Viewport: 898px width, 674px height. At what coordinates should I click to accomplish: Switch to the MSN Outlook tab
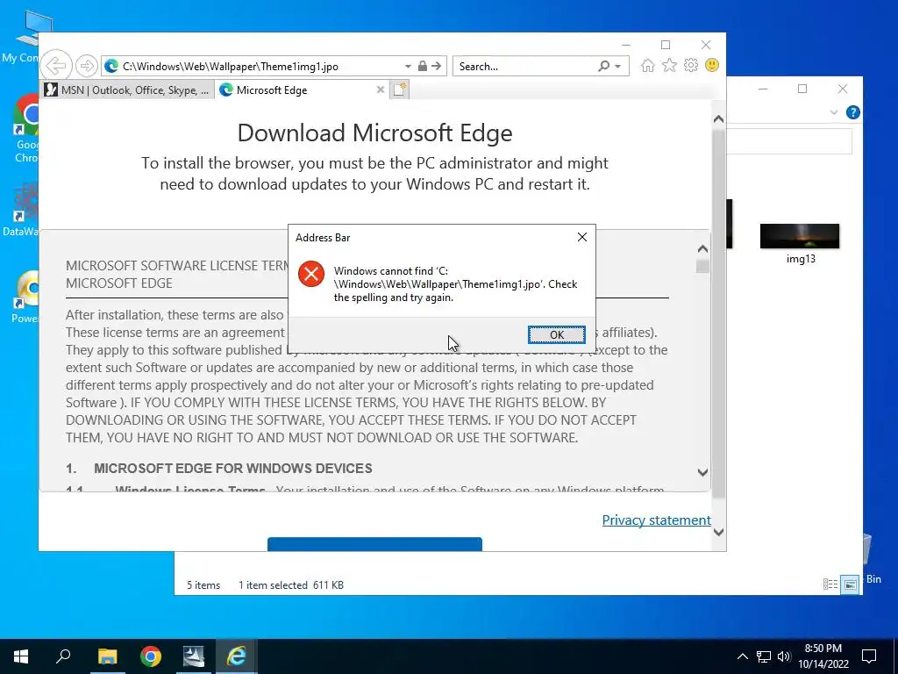(x=127, y=90)
